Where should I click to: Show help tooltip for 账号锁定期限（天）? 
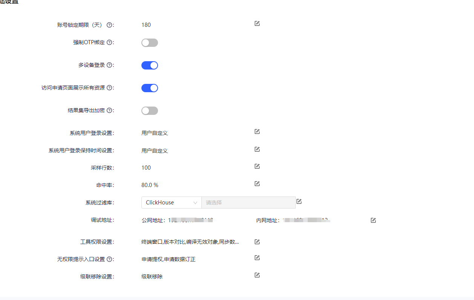[109, 25]
